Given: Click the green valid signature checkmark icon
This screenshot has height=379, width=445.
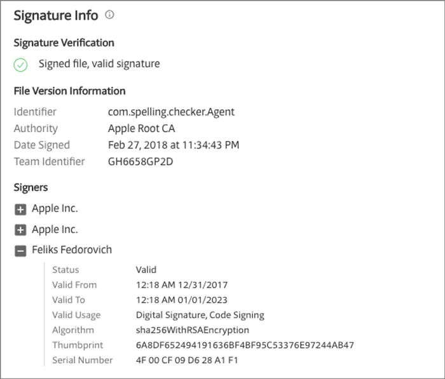Looking at the screenshot, I should (20, 64).
